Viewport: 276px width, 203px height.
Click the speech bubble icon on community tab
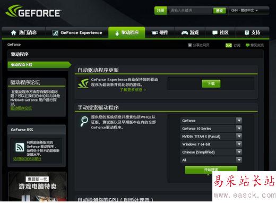[215, 33]
